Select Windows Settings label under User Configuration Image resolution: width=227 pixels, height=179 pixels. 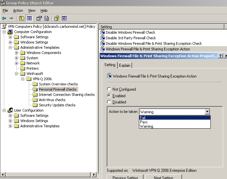point(34,121)
